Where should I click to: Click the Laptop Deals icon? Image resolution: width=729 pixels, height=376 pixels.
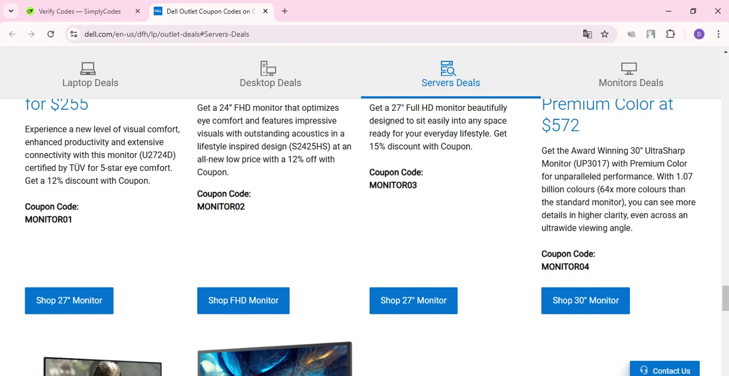[x=88, y=68]
